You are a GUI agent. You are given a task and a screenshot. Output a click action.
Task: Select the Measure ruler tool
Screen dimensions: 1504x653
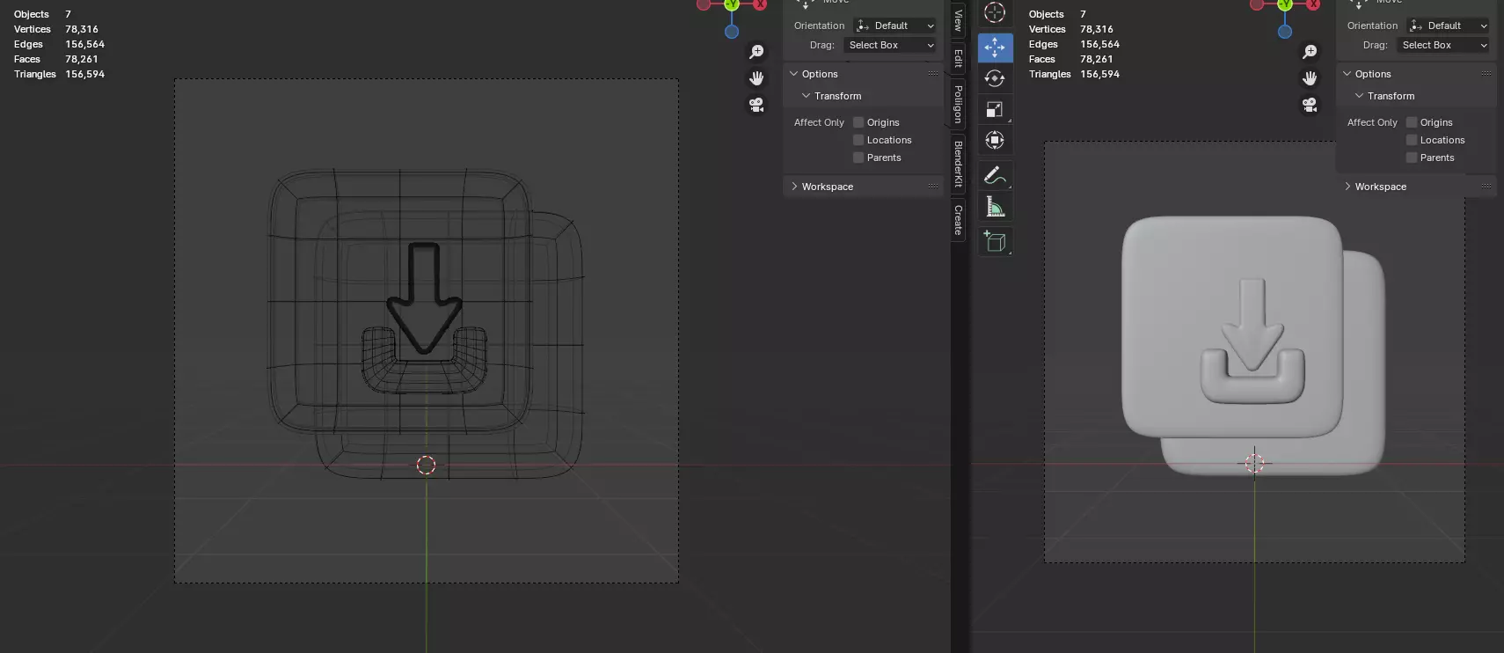[995, 206]
